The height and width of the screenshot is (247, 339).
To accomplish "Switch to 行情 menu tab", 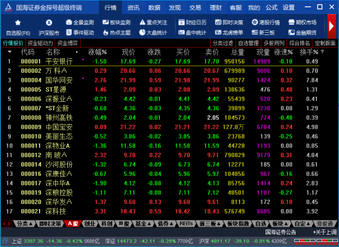I will (x=111, y=7).
